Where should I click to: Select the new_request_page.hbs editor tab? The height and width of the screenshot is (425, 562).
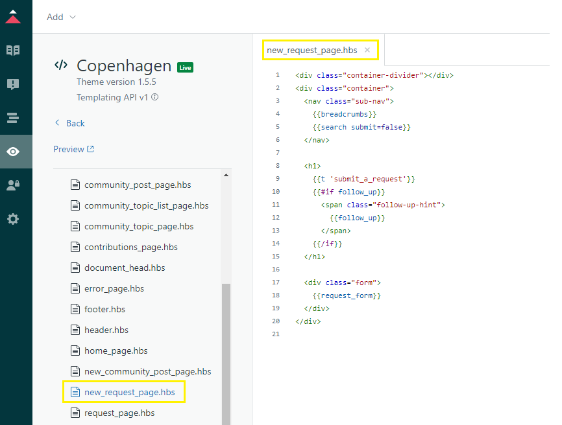(x=312, y=51)
